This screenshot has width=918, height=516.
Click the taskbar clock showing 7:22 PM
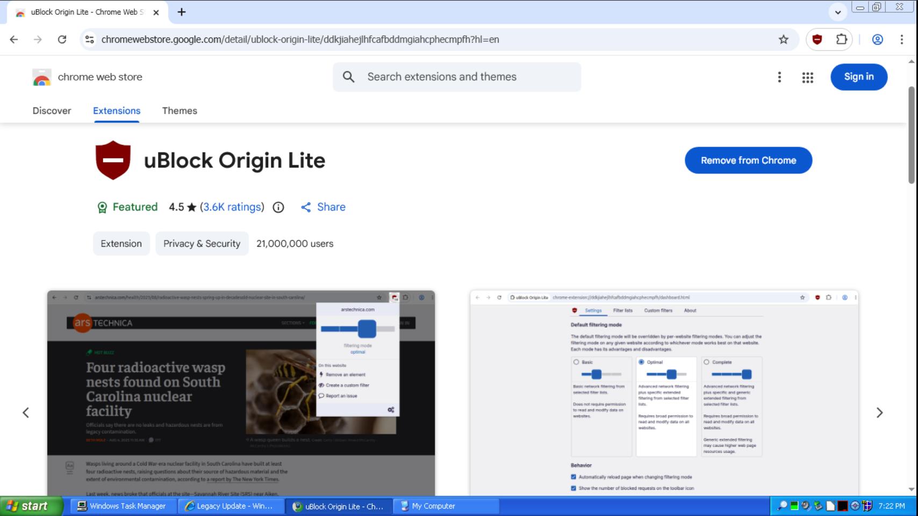pyautogui.click(x=892, y=506)
